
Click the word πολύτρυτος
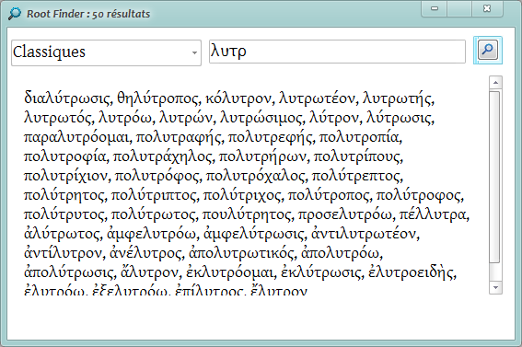[64, 214]
